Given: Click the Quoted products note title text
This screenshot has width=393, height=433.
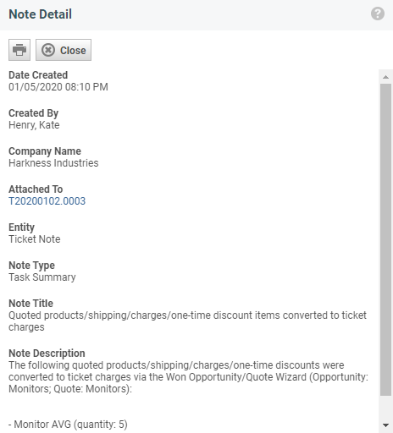Looking at the screenshot, I should click(x=187, y=321).
